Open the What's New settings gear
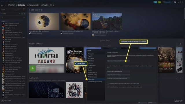 42,10
